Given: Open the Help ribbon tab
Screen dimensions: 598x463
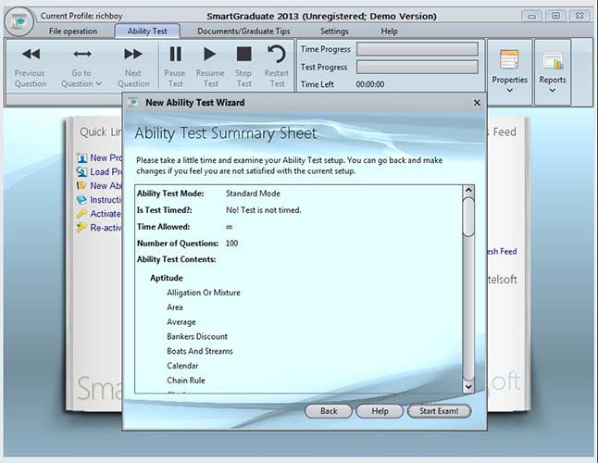Looking at the screenshot, I should pyautogui.click(x=389, y=31).
